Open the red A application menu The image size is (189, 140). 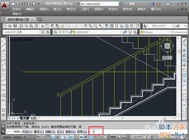click(5, 5)
